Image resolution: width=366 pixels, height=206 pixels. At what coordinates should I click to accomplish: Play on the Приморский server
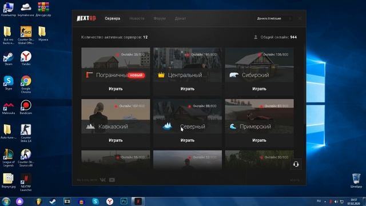(259, 140)
